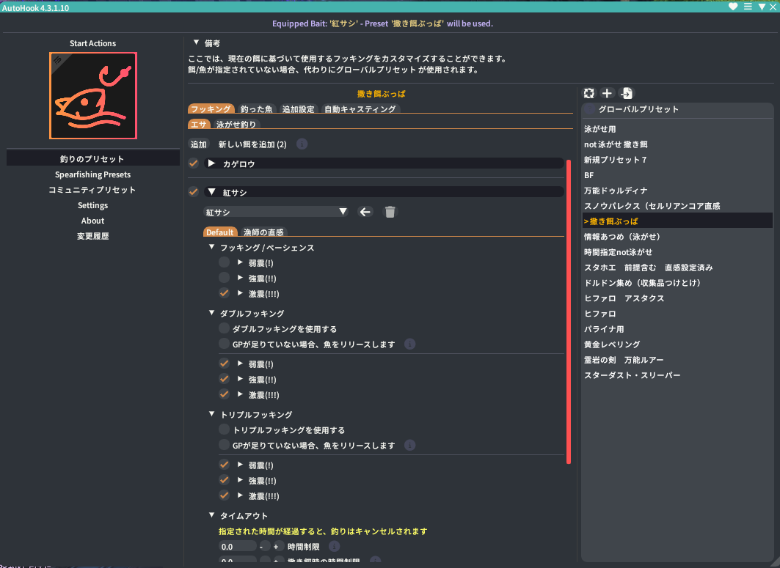
Task: Open the info icon beside 新しい餌を追加
Action: 302,144
